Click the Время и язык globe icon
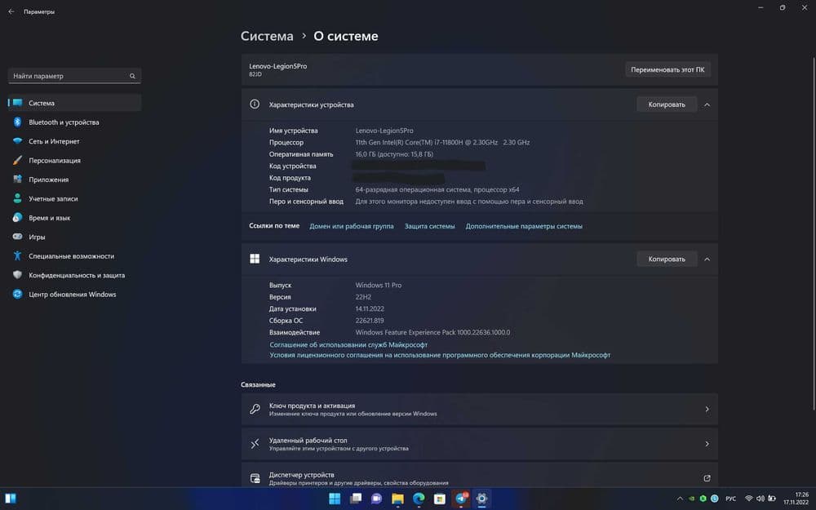Viewport: 816px width, 510px height. coord(17,218)
